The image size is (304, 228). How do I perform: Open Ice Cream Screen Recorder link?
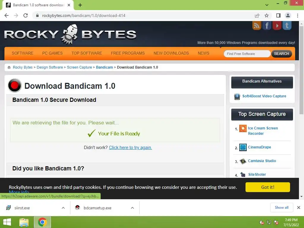[x=263, y=131]
